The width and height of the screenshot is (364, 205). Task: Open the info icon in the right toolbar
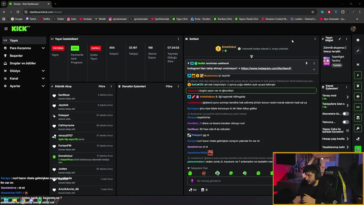[358, 40]
